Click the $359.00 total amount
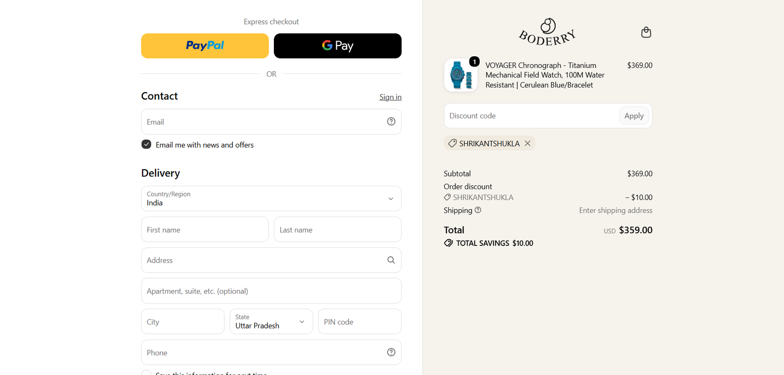The image size is (784, 375). point(636,230)
